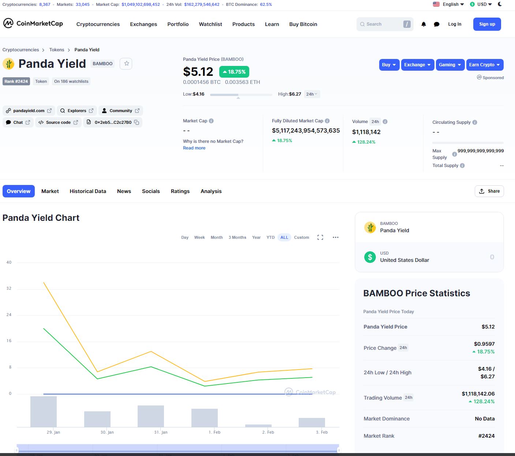Expand the Gaming dropdown

pyautogui.click(x=450, y=65)
